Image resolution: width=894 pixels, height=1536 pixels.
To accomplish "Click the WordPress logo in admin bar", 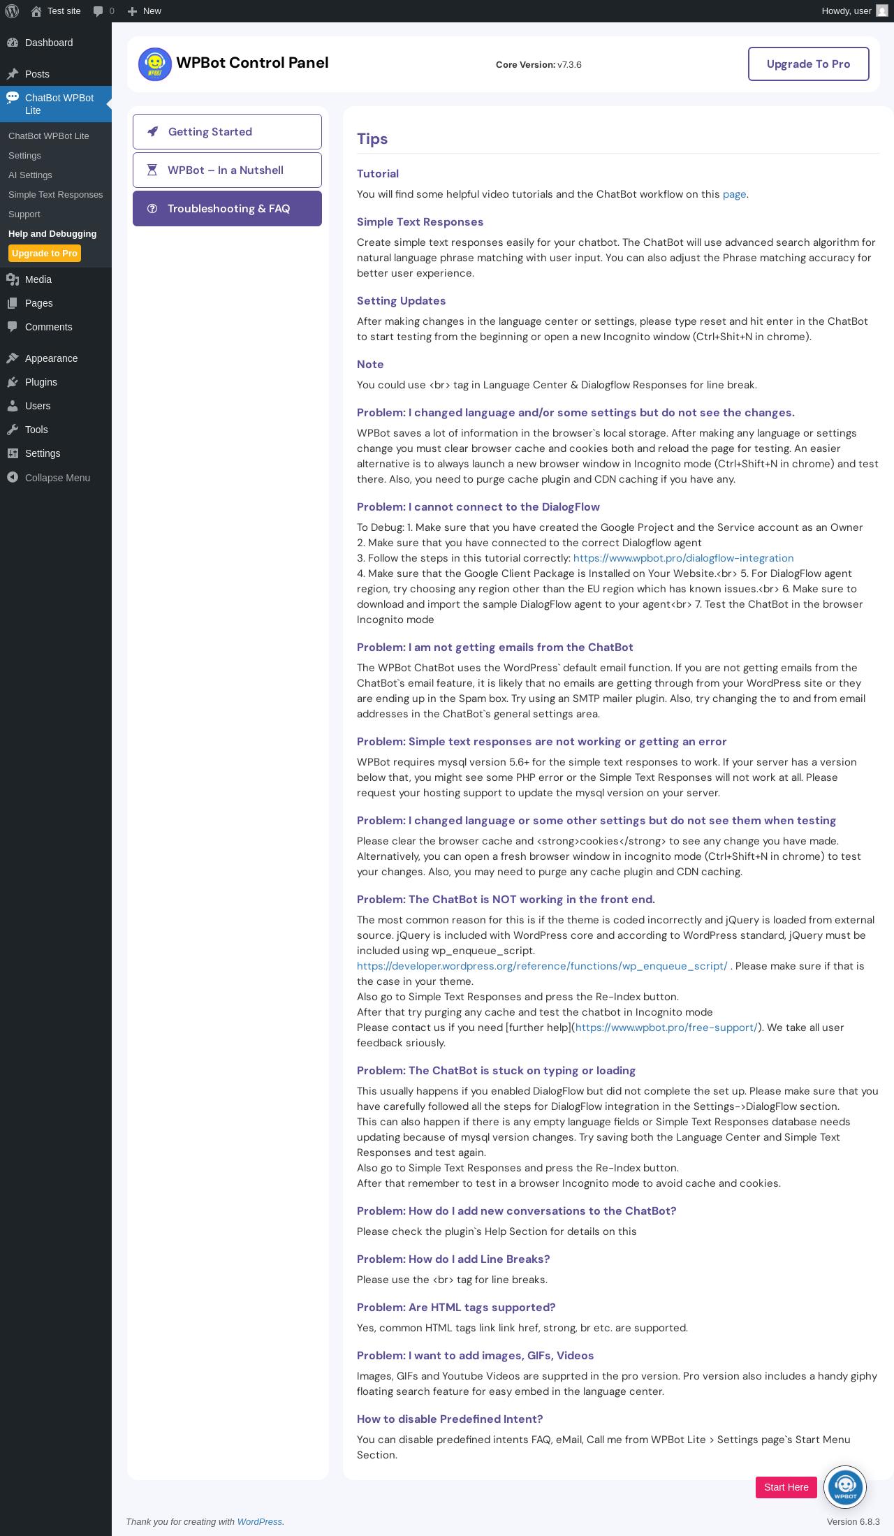I will click(11, 11).
